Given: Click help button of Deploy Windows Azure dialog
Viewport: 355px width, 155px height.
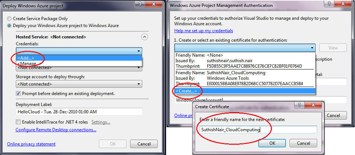Looking at the screenshot, I should click(140, 4).
